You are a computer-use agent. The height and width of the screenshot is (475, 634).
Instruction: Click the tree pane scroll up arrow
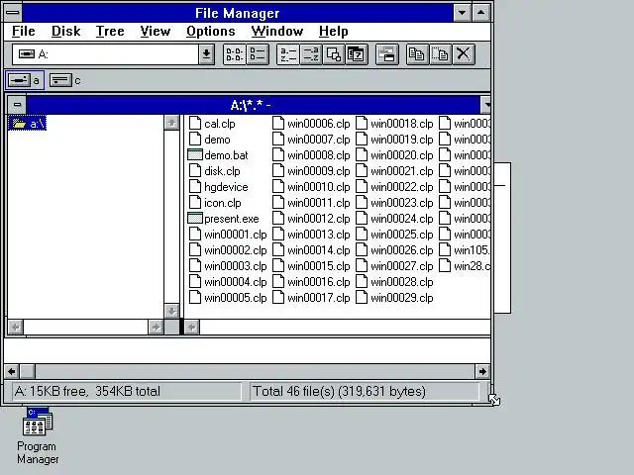pyautogui.click(x=171, y=123)
